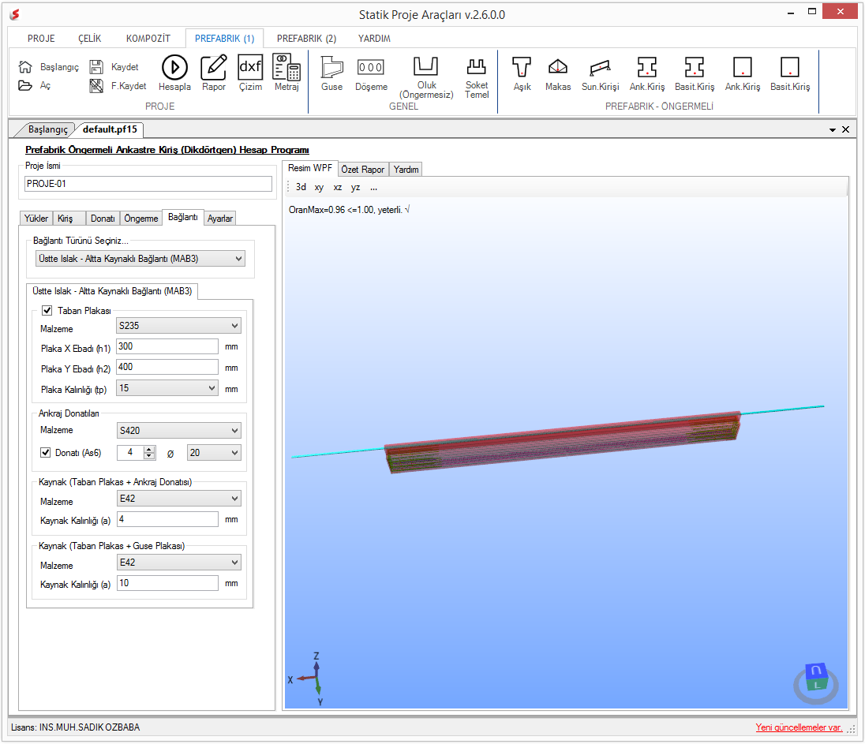865x744 pixels.
Task: Open the rectangular Basit.Kiriş tool
Action: [x=790, y=73]
